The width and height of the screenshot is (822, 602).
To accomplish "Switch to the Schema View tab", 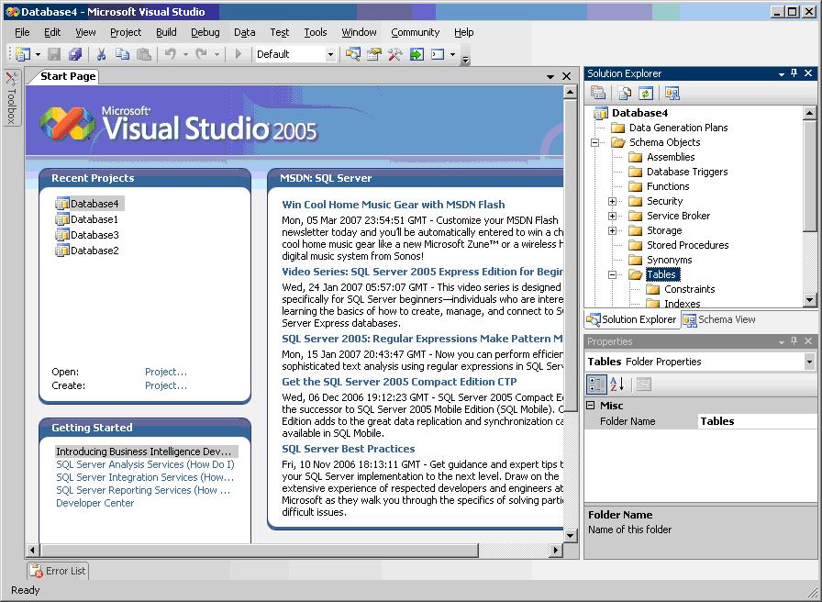I will click(x=720, y=320).
